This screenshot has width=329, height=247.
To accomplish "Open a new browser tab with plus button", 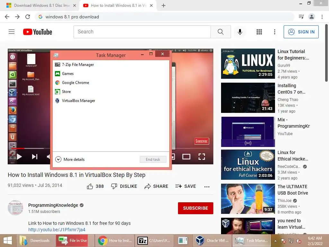I will [164, 6].
